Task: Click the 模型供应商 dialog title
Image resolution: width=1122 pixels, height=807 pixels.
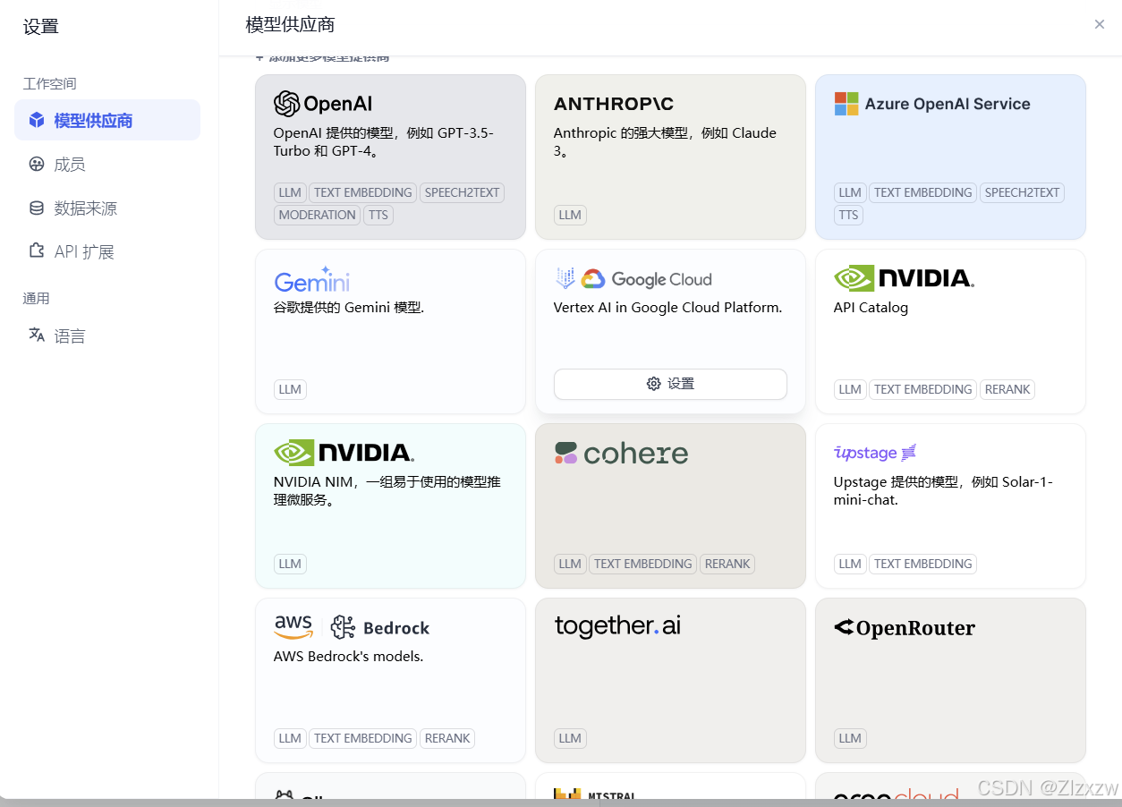Action: pos(290,24)
